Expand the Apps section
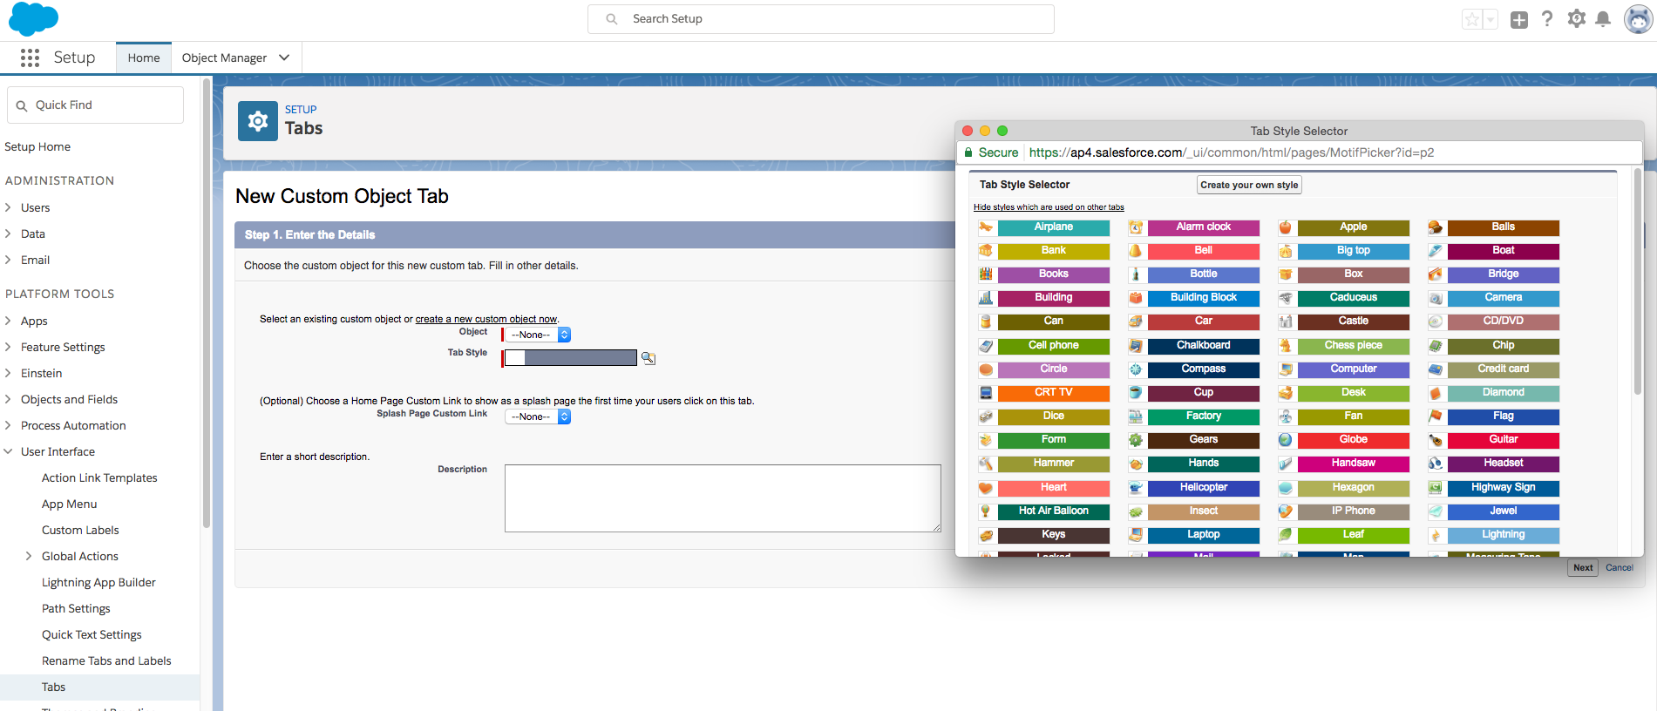1657x711 pixels. (x=8, y=321)
